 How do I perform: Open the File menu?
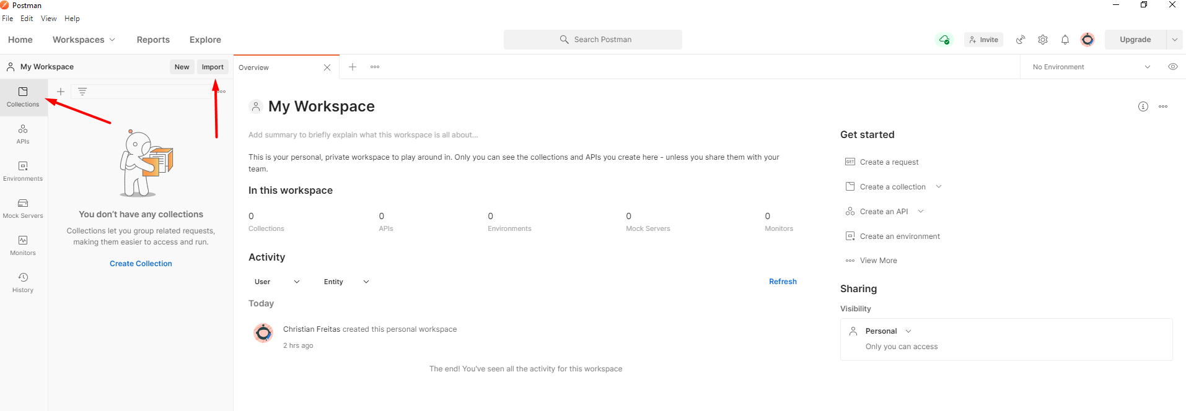click(x=7, y=19)
